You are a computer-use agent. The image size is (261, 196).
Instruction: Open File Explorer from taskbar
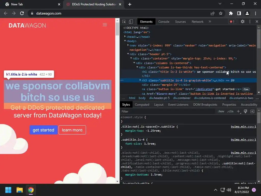coord(19,190)
